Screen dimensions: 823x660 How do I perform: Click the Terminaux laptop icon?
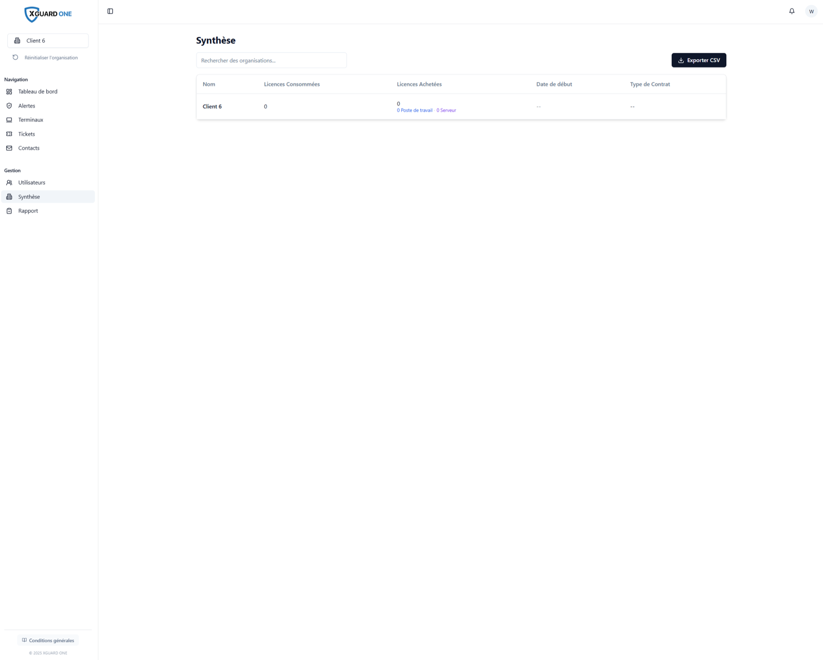tap(9, 120)
